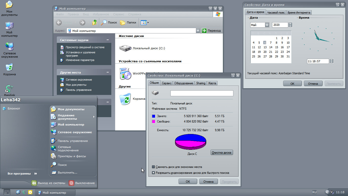This screenshot has height=196, width=348.
Task: Switch to Часовой пояс tab
Action: coord(276,13)
